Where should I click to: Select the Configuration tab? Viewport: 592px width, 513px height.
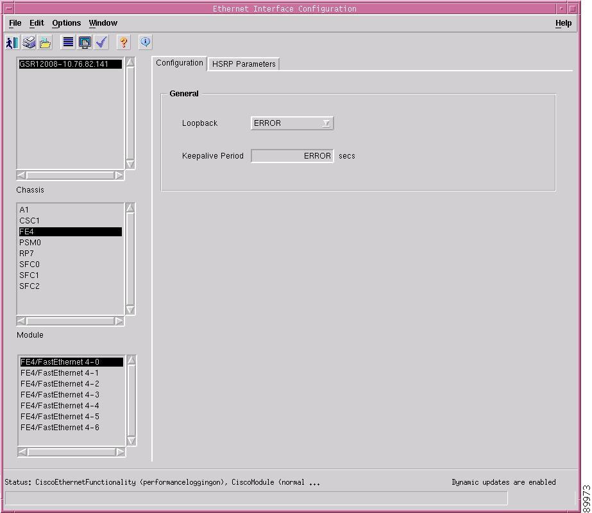tap(180, 63)
